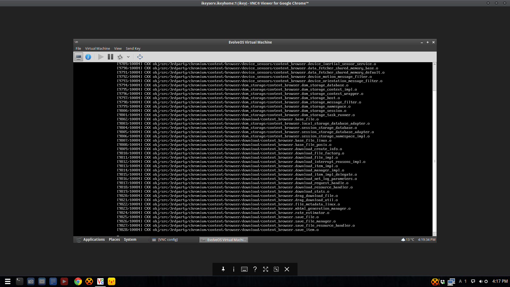Image resolution: width=510 pixels, height=287 pixels.
Task: Launch the terminal from the dock
Action: pos(19,281)
